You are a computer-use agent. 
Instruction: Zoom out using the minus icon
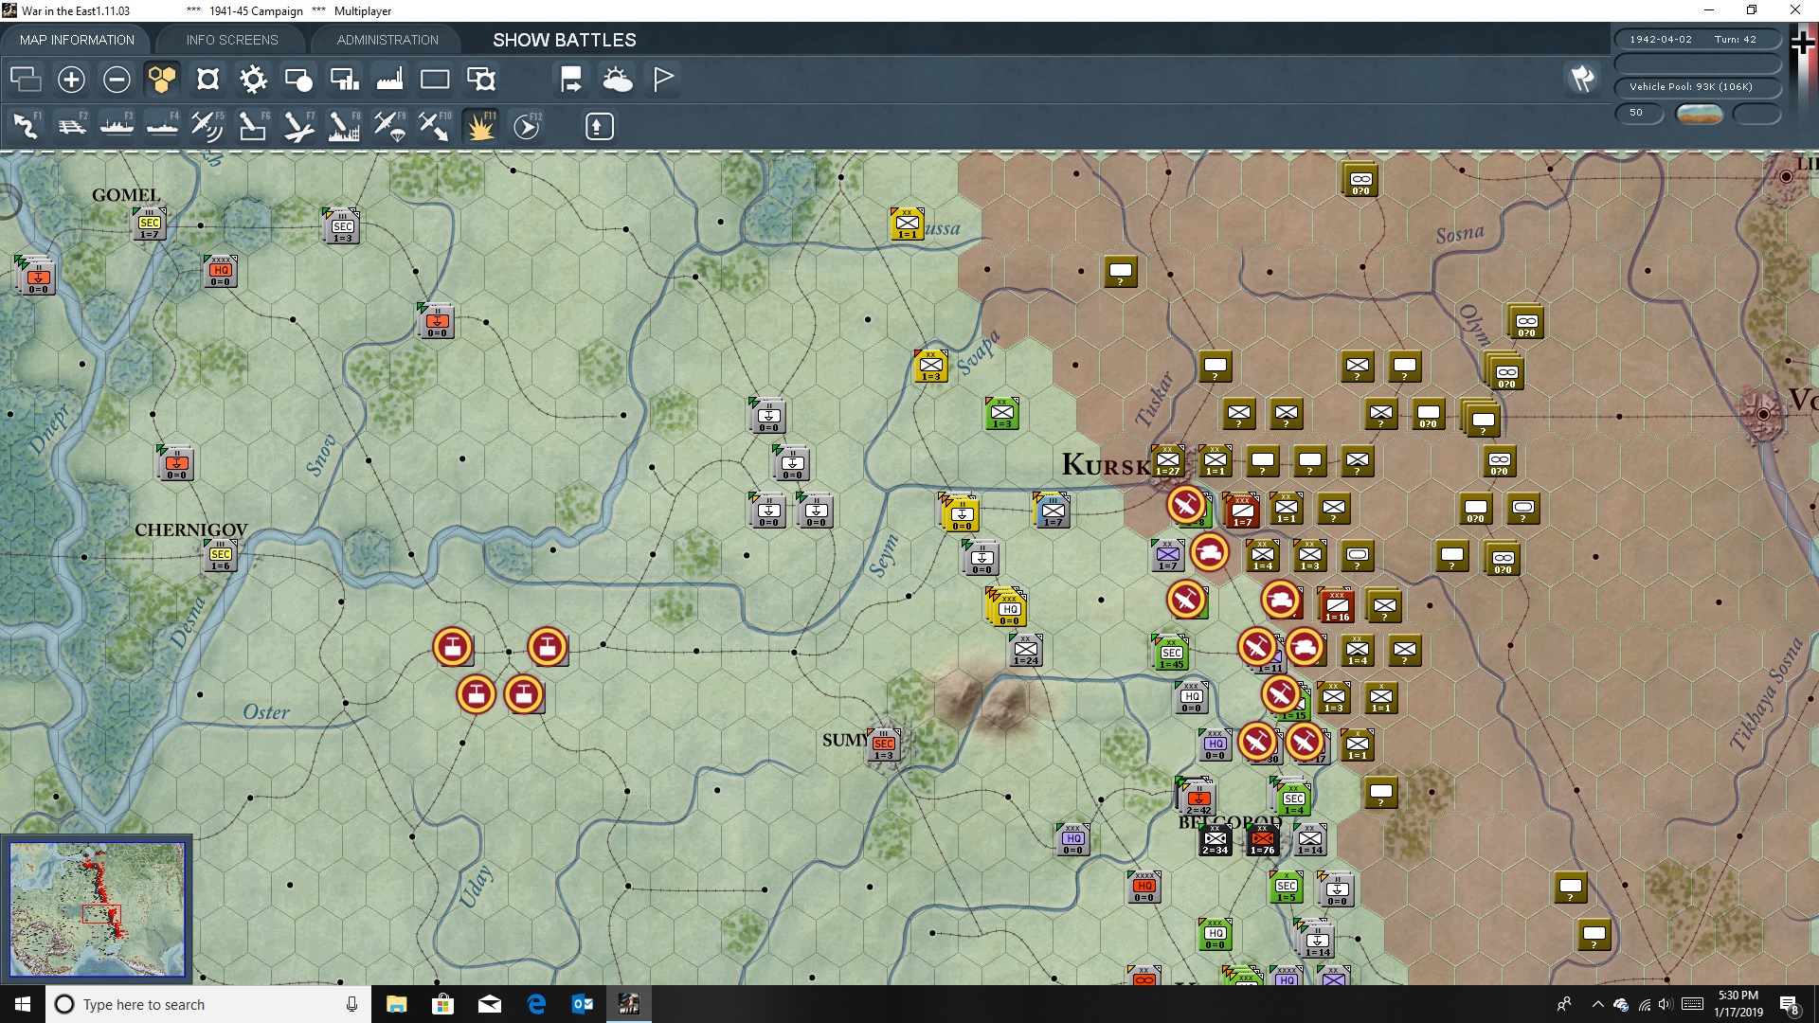pos(117,80)
